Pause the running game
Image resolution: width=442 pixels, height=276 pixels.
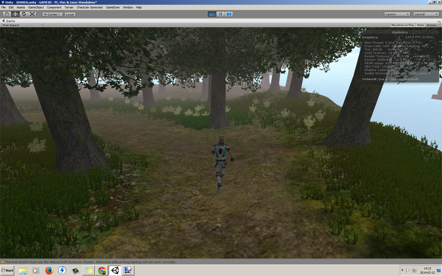[x=220, y=14]
